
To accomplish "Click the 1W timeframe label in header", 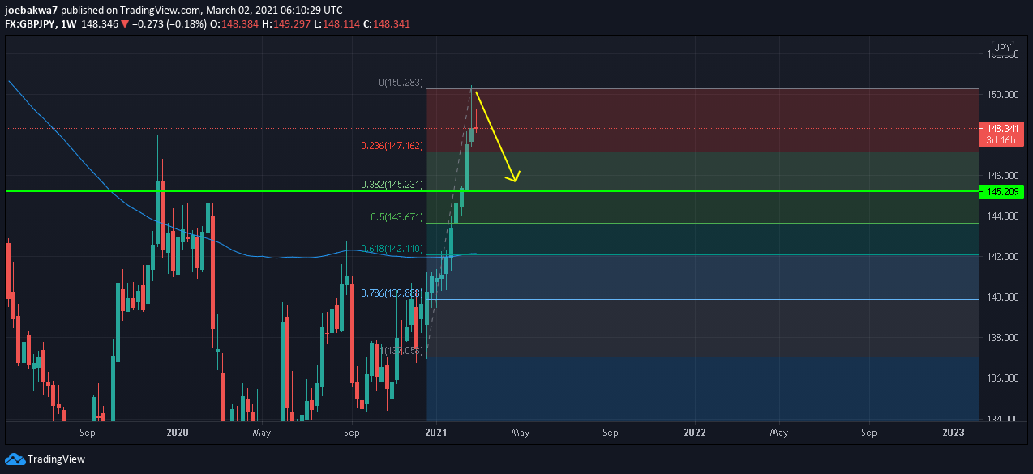I will (x=69, y=24).
